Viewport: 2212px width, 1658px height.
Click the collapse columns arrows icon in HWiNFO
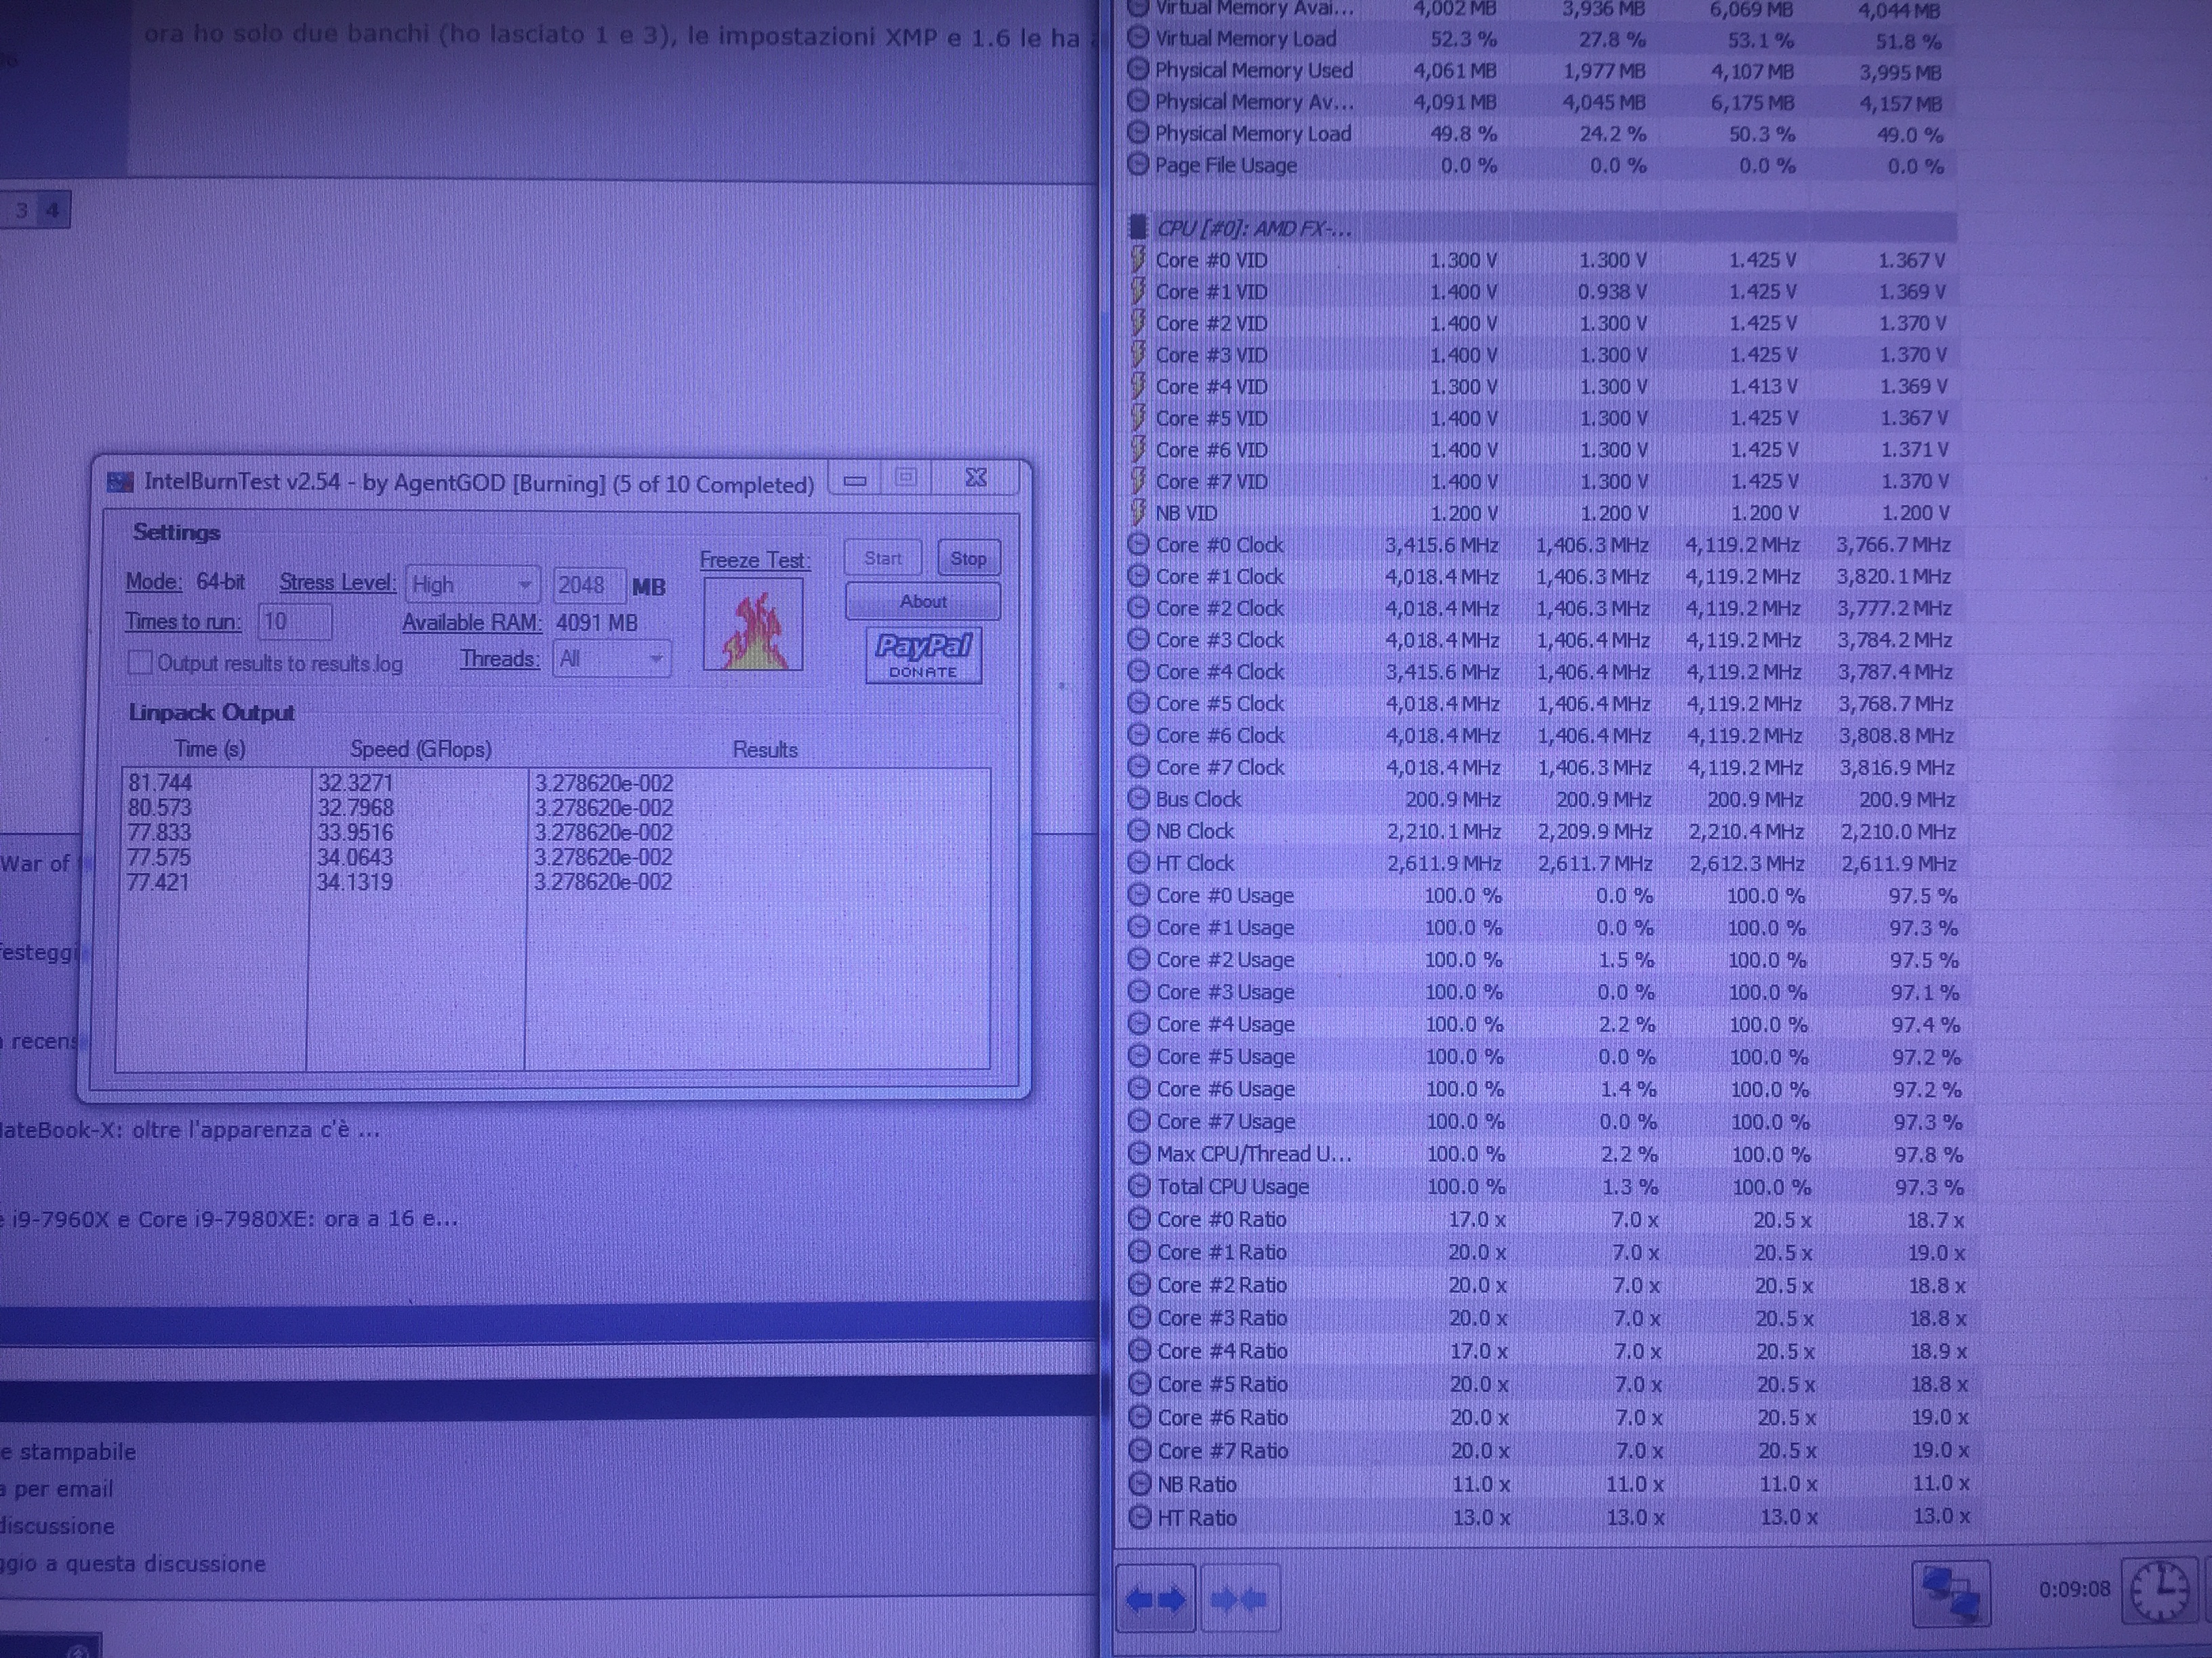(1239, 1599)
